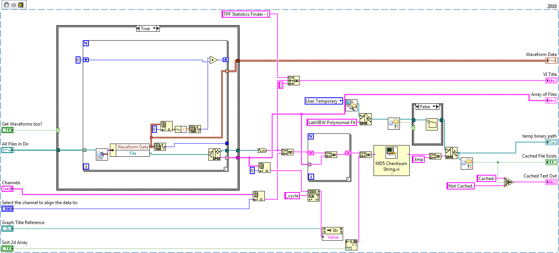Select the Path To String conversion node

pos(262,150)
